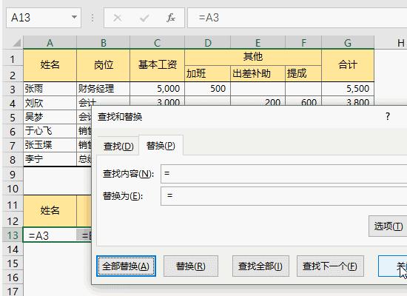Image resolution: width=407 pixels, height=296 pixels.
Task: Select the 其他 merged header cell
Action: (253, 57)
